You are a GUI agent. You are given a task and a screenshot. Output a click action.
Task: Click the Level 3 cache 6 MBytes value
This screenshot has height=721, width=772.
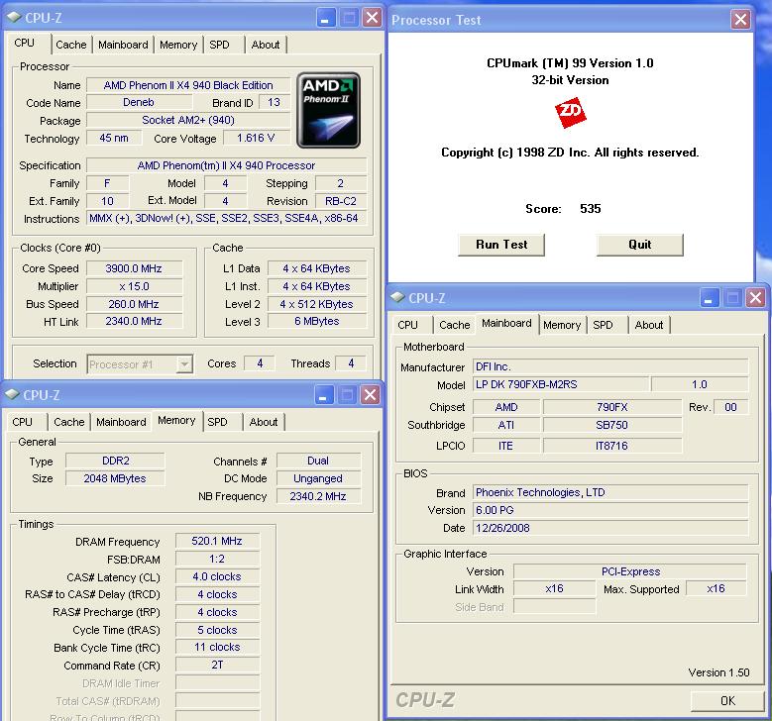coord(317,321)
